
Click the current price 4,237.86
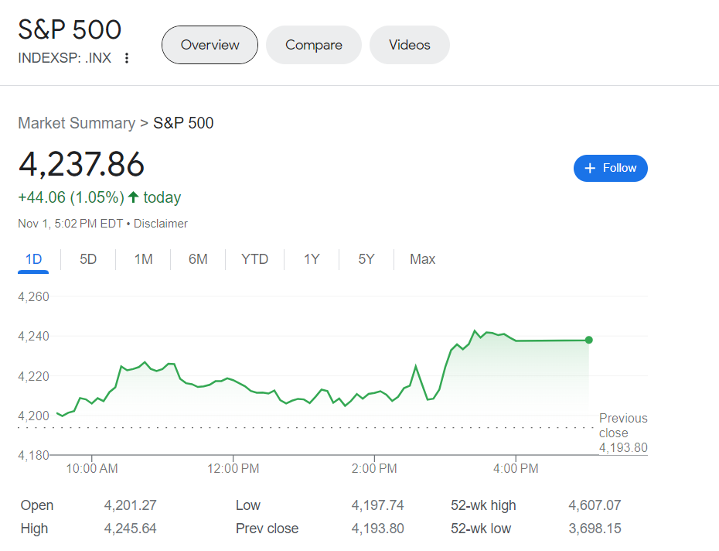(x=81, y=164)
